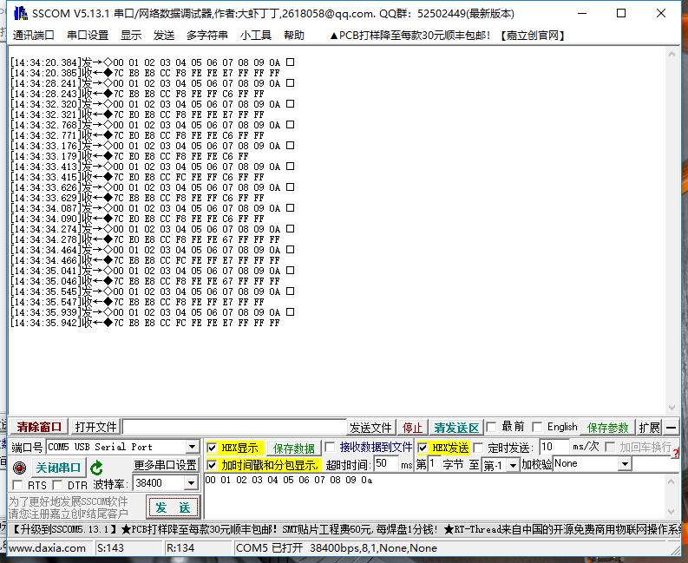Click 更多串口设置 button
Viewport: 688px width, 563px height.
pyautogui.click(x=166, y=465)
